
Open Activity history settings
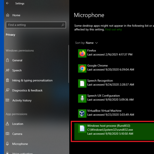pos(22,100)
